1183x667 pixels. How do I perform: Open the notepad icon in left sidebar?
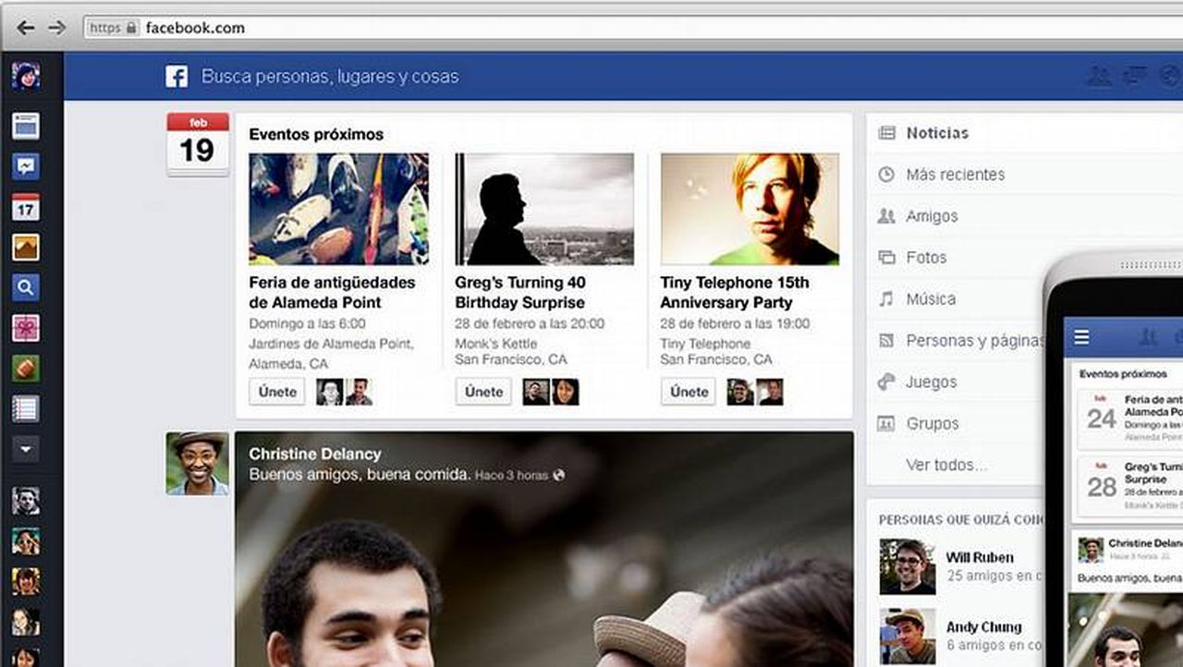tap(26, 408)
